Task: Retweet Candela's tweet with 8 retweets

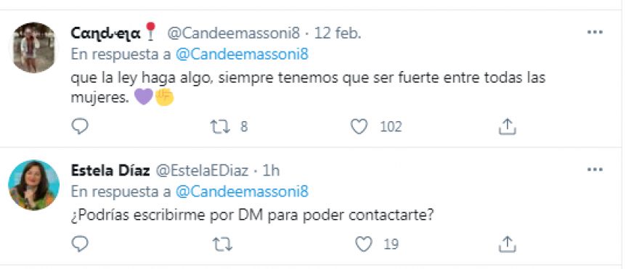Action: [x=220, y=127]
